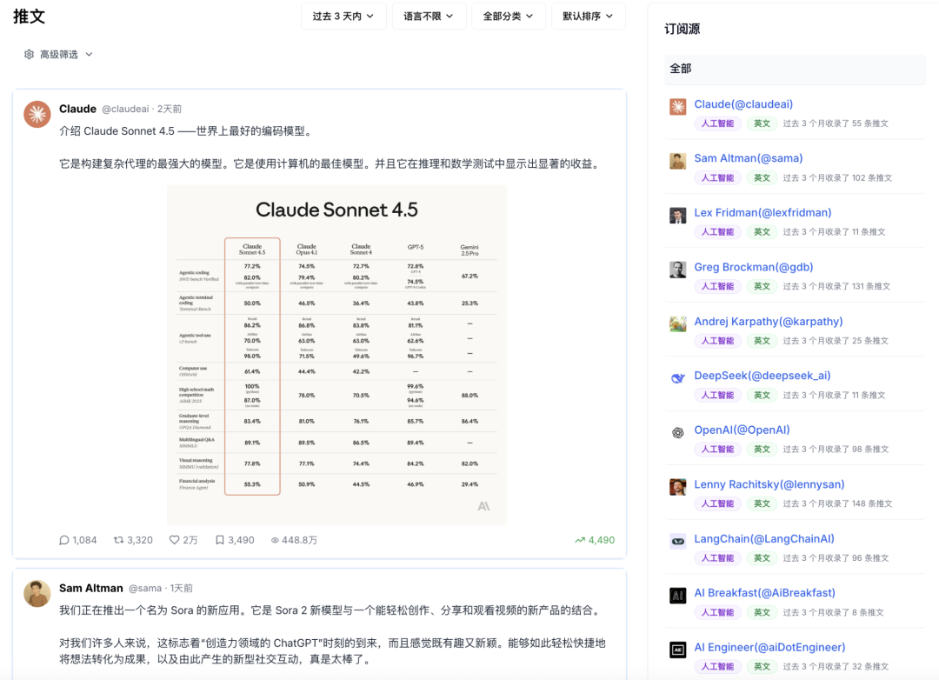Like Claude's tweet via the heart icon
Image resolution: width=939 pixels, height=680 pixels.
point(174,539)
